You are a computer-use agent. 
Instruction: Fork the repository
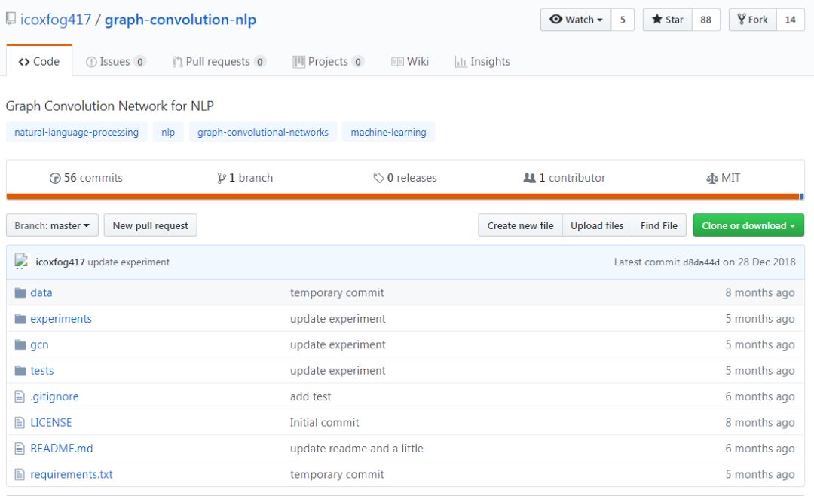[753, 20]
